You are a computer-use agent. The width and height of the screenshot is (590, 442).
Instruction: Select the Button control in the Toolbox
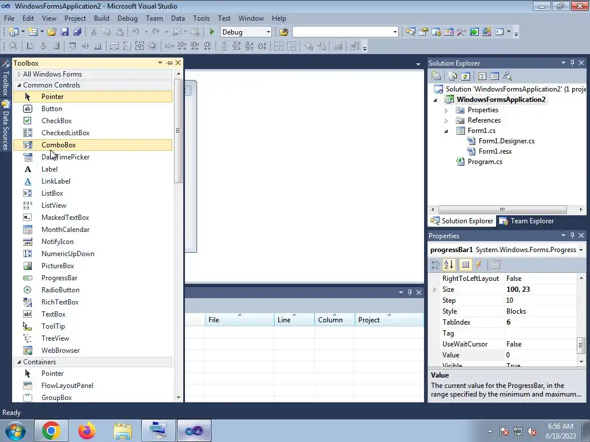pyautogui.click(x=93, y=109)
